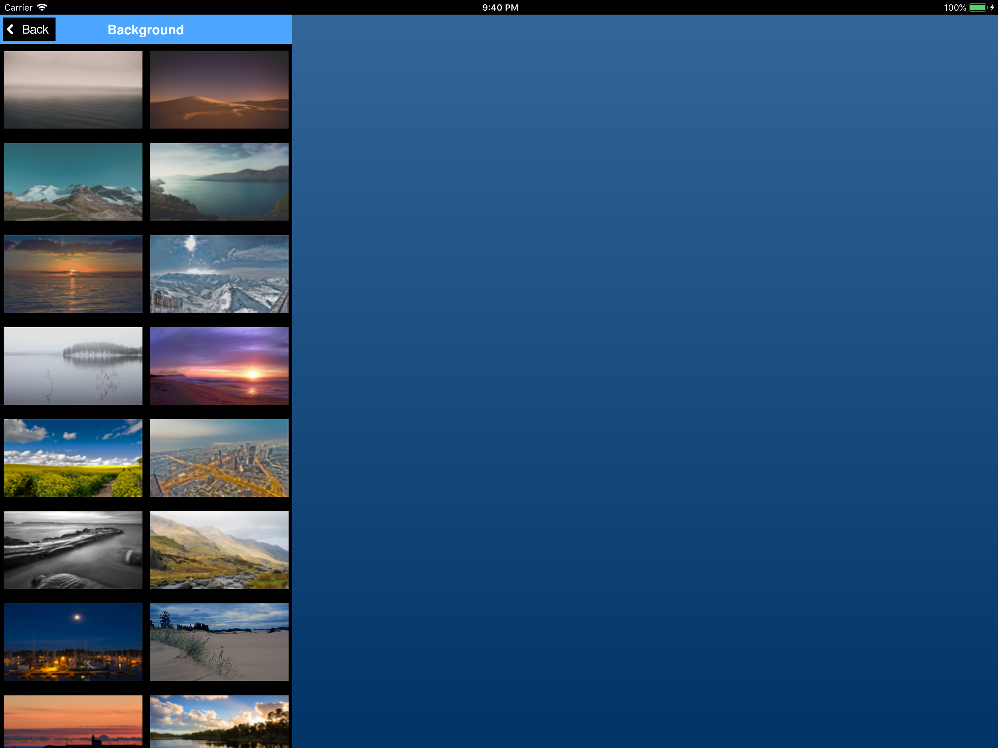Tap the battery indicator icon

click(978, 7)
